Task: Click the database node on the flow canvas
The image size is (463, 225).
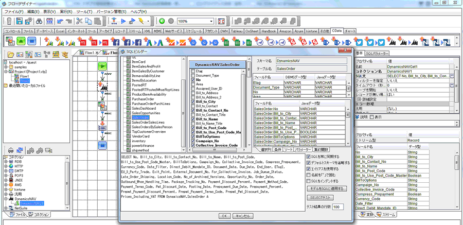Action: pyautogui.click(x=102, y=126)
